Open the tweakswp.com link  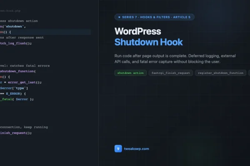pos(137,149)
